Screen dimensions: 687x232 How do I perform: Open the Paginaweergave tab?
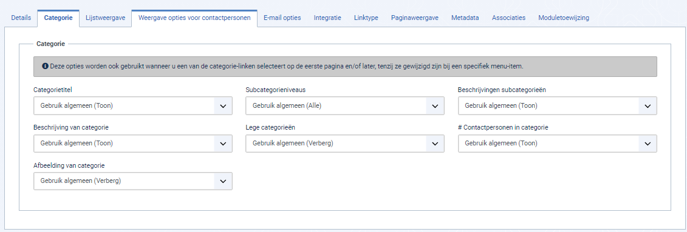pyautogui.click(x=414, y=18)
